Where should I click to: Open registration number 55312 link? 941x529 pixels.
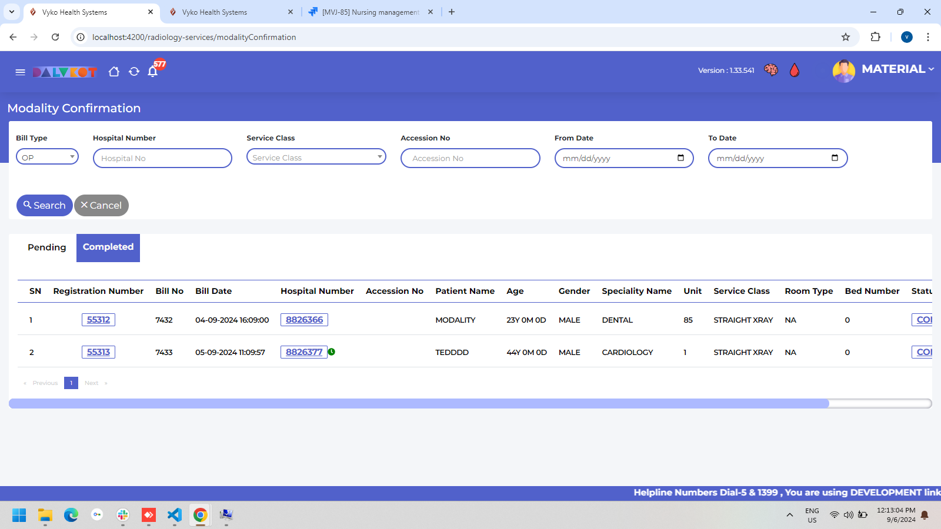pyautogui.click(x=98, y=320)
